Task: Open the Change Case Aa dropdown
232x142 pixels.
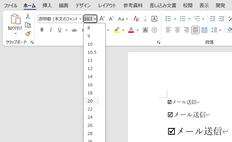Action: (x=123, y=19)
